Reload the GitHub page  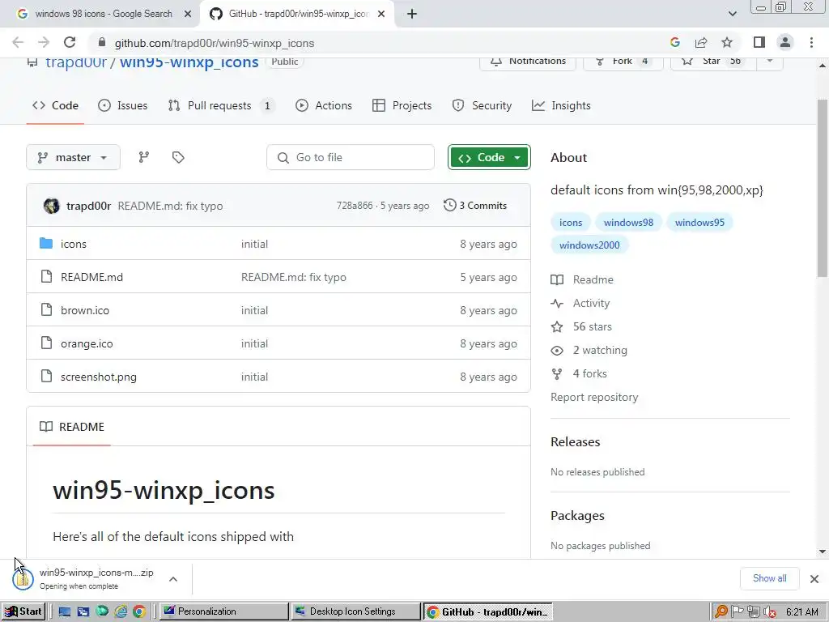click(x=70, y=42)
